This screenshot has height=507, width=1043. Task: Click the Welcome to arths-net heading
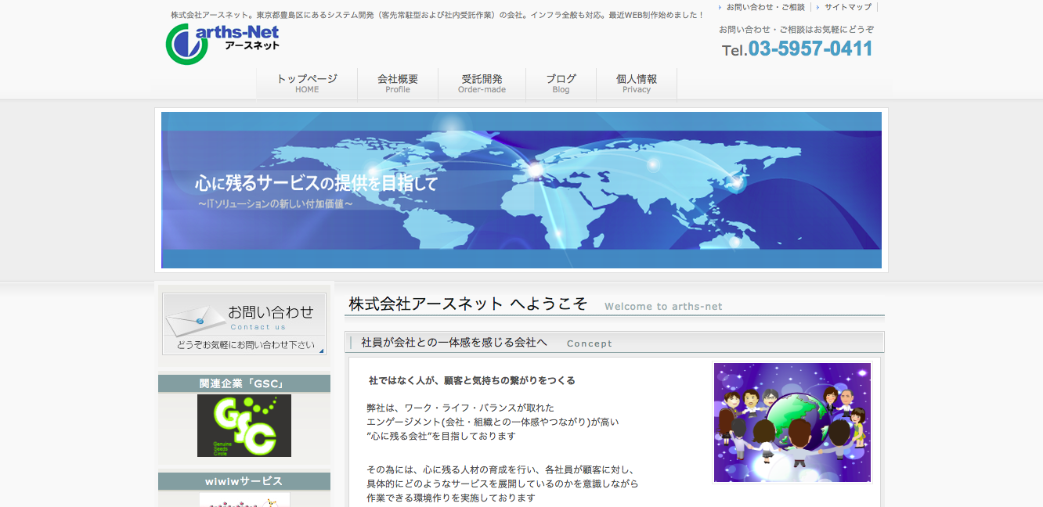(x=662, y=306)
